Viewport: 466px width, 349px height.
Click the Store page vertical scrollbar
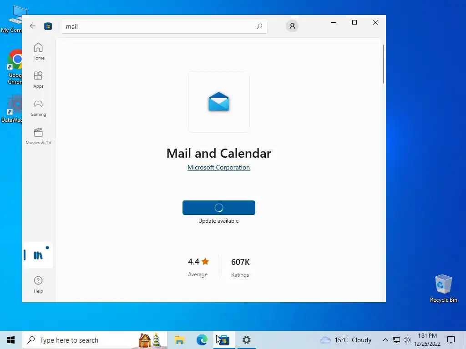coord(384,64)
